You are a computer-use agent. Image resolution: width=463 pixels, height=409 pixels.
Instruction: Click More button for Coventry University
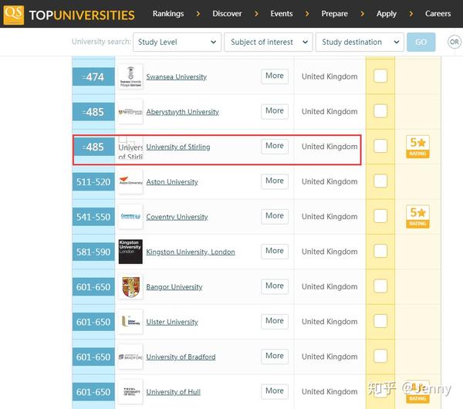tap(275, 216)
